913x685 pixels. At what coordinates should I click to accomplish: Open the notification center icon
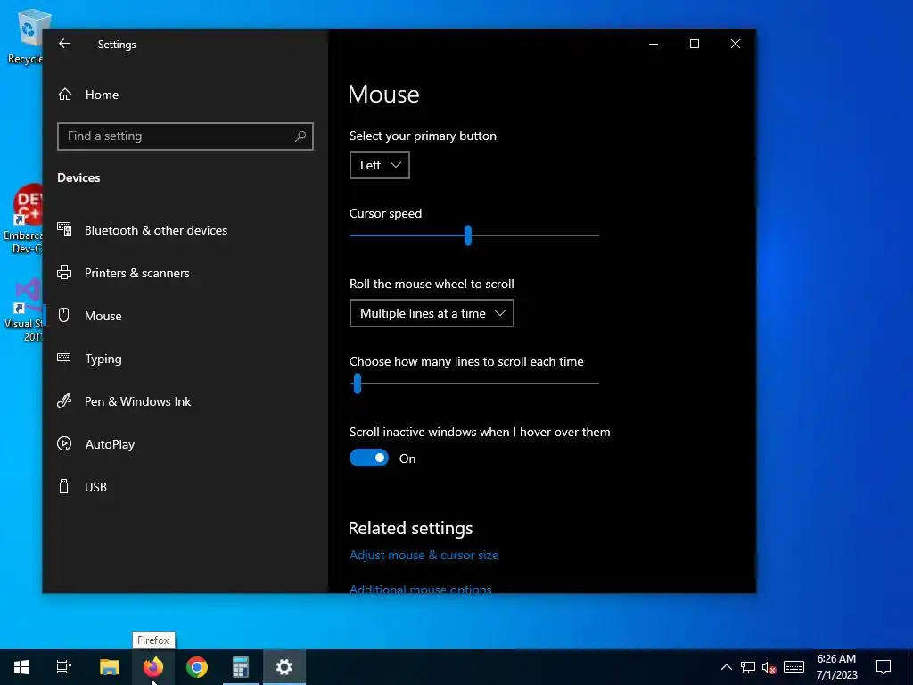[x=884, y=667]
